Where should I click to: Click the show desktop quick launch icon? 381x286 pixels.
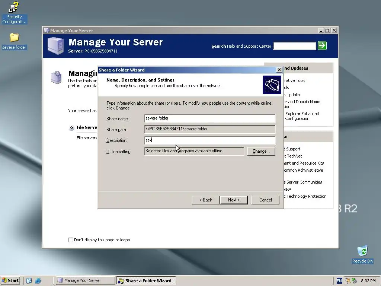[x=29, y=281]
